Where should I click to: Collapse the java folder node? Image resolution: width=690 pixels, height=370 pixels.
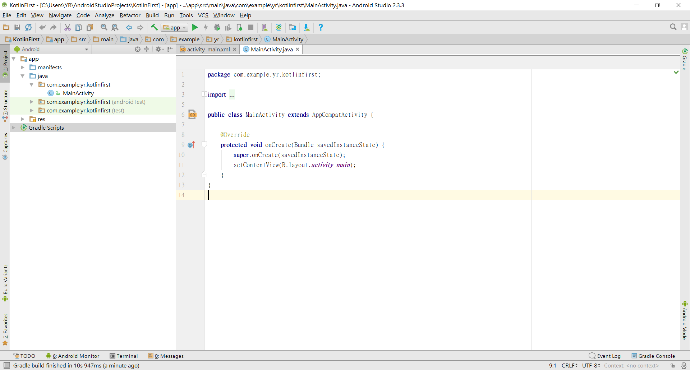[x=23, y=76]
